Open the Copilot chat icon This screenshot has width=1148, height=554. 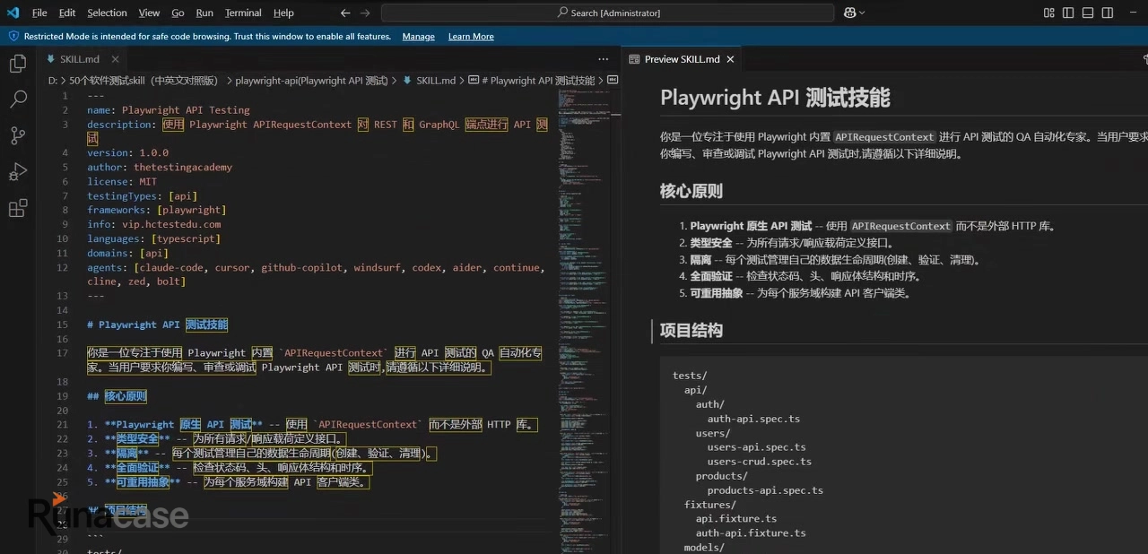[849, 13]
